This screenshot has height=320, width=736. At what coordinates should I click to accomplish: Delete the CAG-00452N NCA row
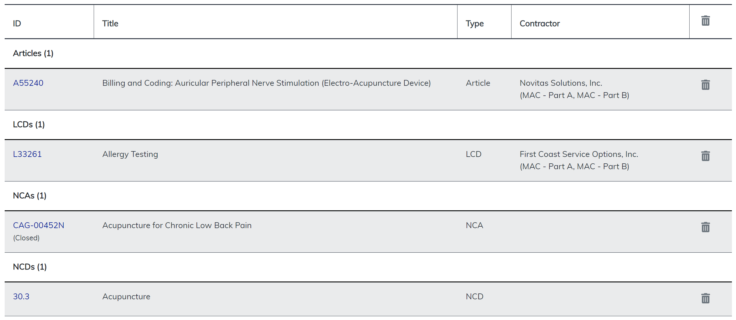[705, 227]
